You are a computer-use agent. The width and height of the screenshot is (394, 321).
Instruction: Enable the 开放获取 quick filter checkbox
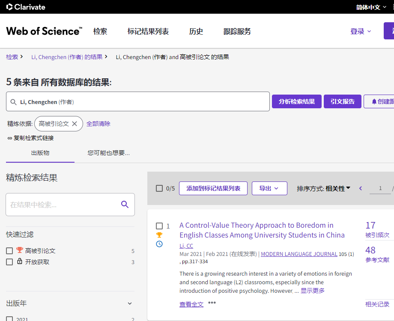pos(9,262)
